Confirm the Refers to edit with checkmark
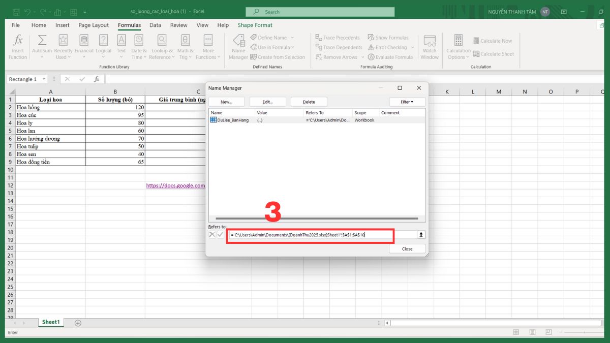Screen dimensions: 610x343 tap(220, 235)
